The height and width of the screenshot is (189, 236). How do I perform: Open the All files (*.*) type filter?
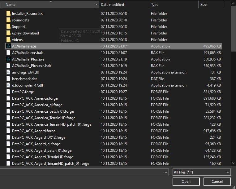(202, 172)
